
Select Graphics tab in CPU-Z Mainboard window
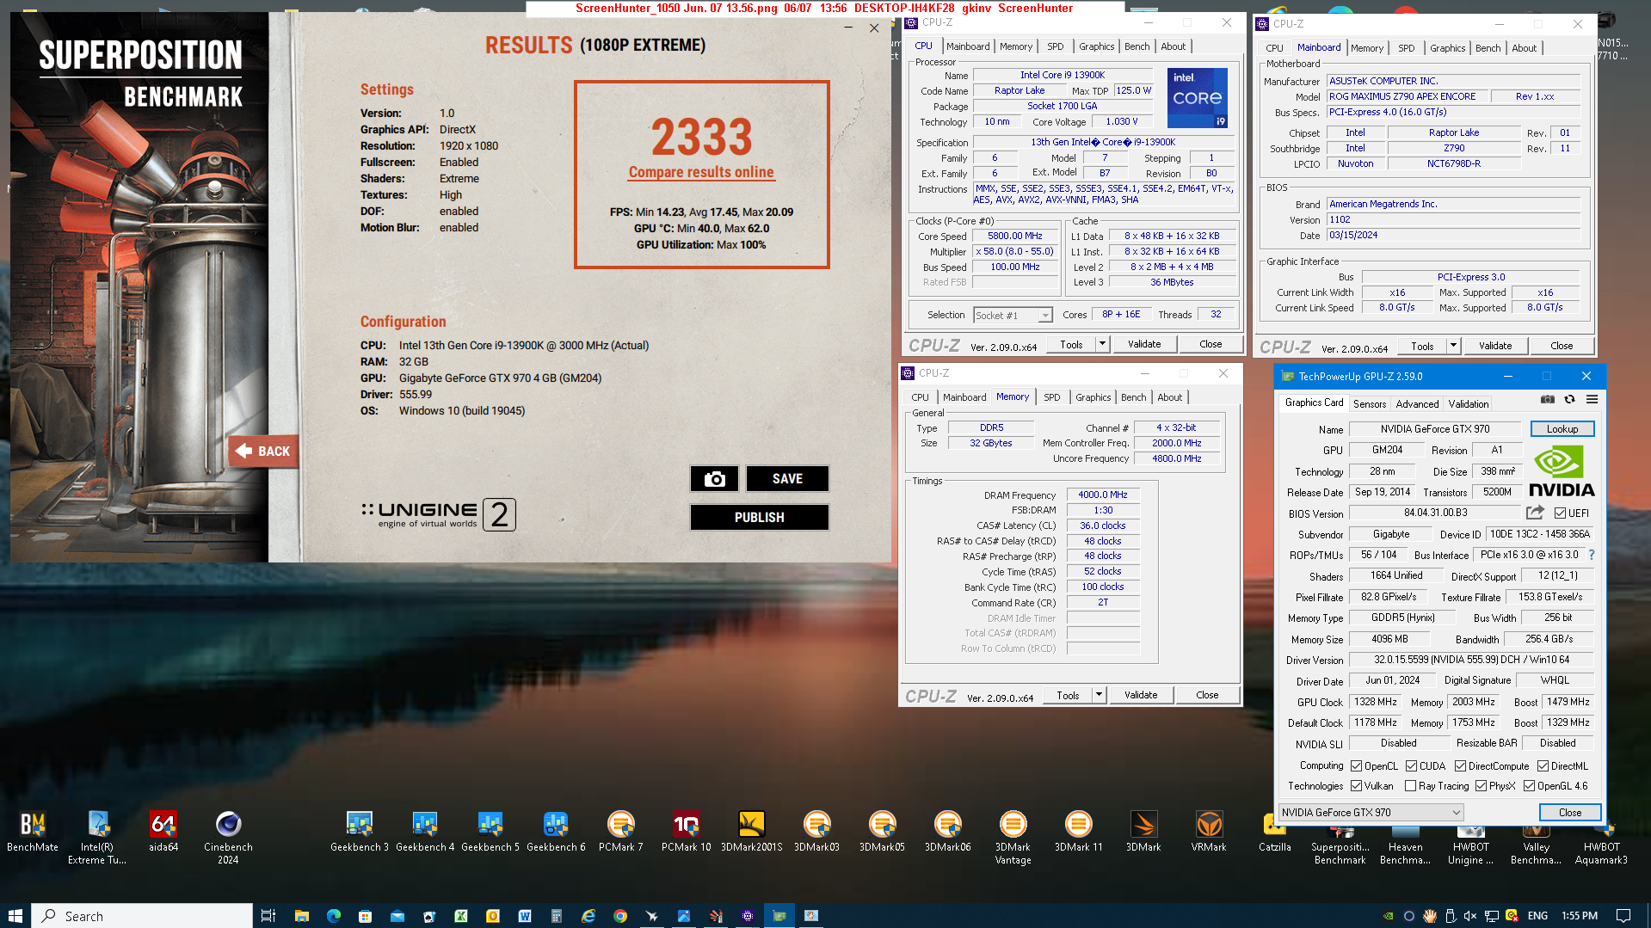1447,48
